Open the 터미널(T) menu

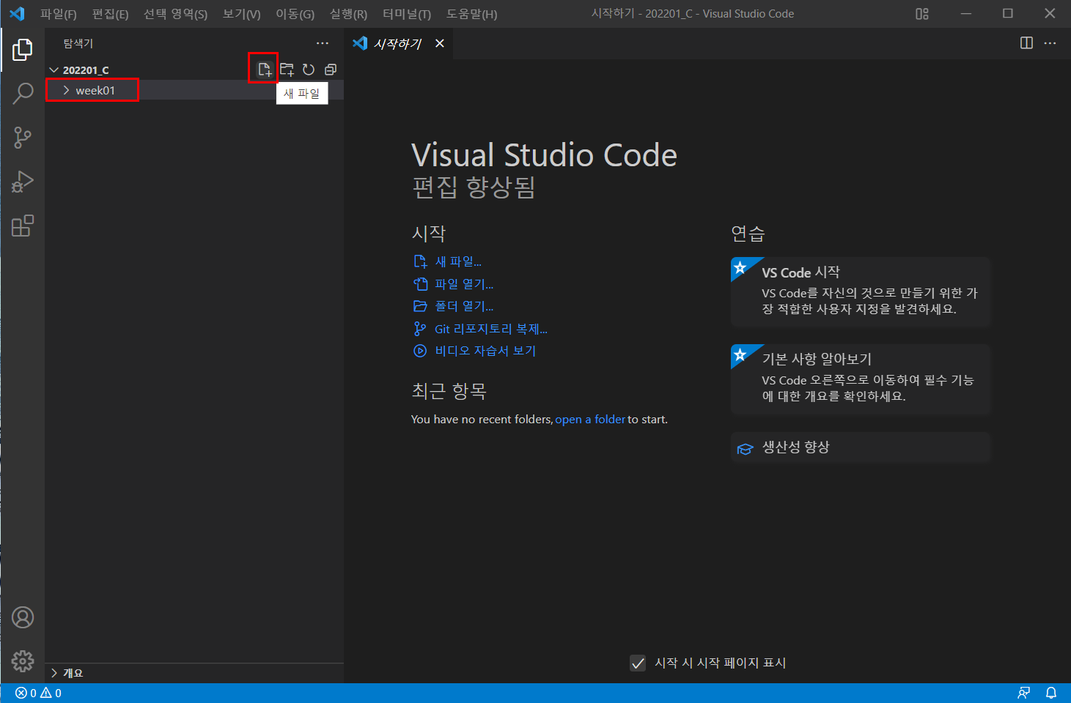point(407,14)
